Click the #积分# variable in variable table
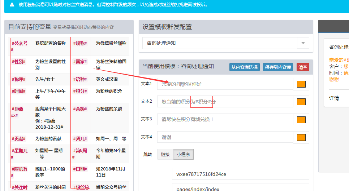 coord(80,91)
